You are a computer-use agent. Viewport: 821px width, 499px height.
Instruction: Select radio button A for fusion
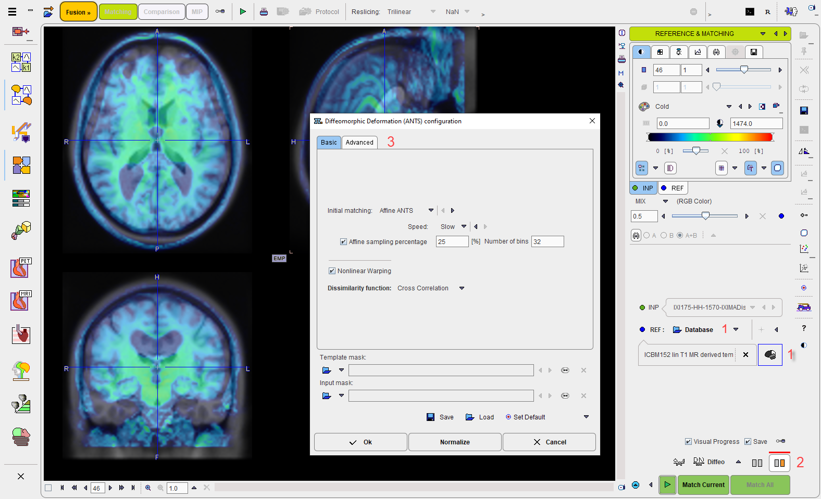click(x=646, y=235)
